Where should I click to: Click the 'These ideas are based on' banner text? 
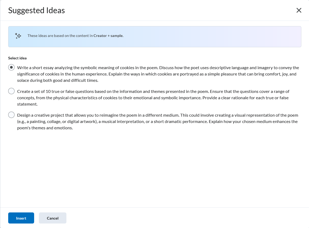click(x=75, y=36)
